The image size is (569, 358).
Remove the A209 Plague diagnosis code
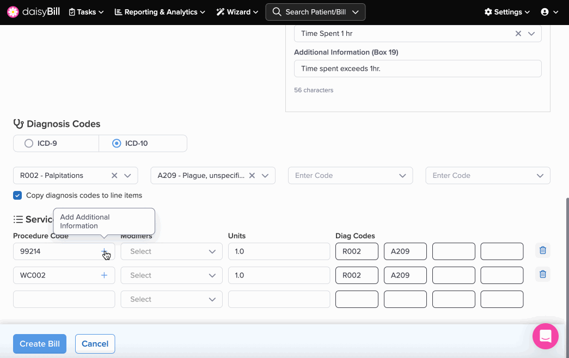(252, 176)
